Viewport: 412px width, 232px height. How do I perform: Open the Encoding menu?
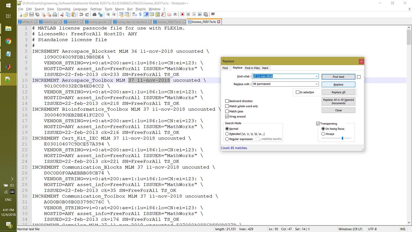click(x=64, y=9)
